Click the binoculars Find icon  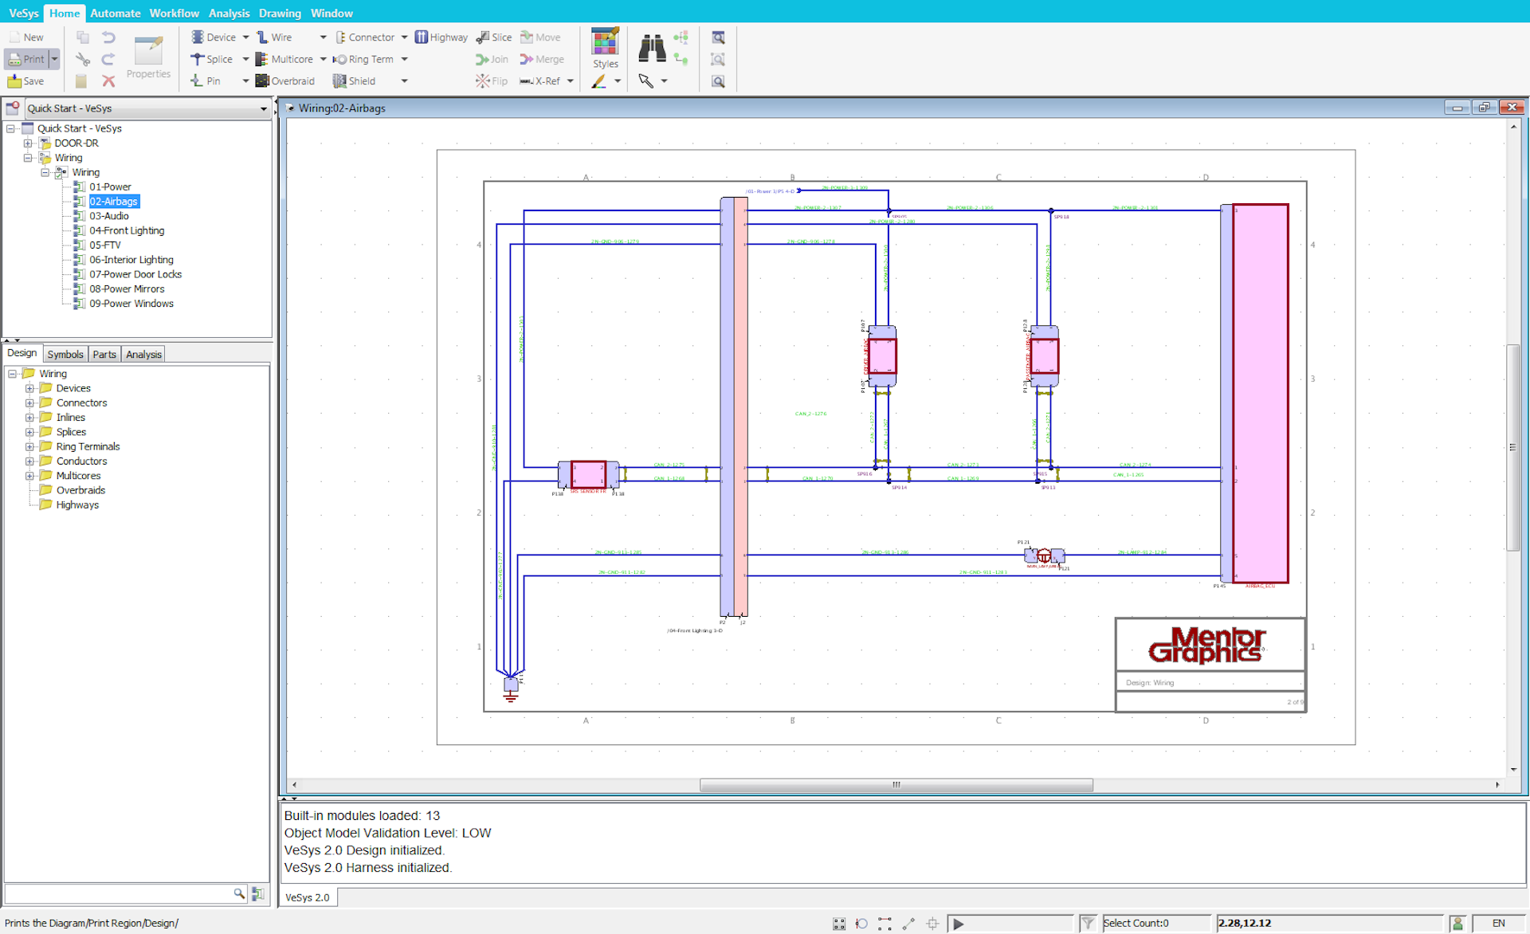(x=652, y=49)
